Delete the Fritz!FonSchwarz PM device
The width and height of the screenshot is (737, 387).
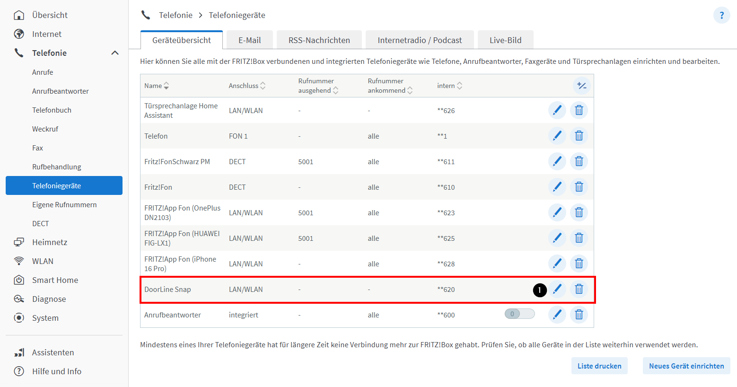(579, 161)
